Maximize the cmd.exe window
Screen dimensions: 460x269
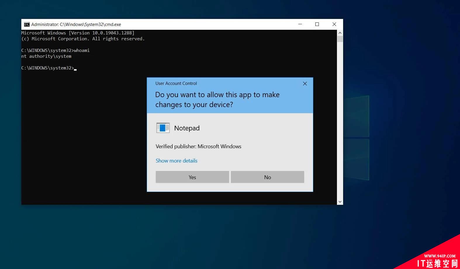click(x=317, y=24)
